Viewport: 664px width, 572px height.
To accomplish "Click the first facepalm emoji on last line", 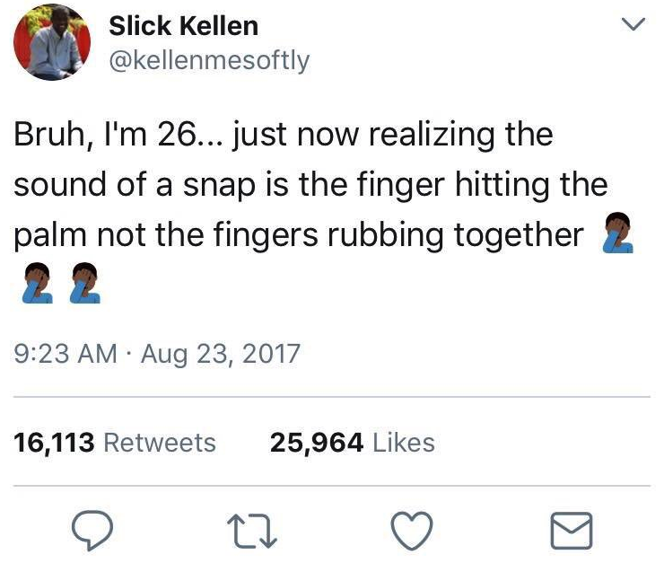I will (x=38, y=283).
